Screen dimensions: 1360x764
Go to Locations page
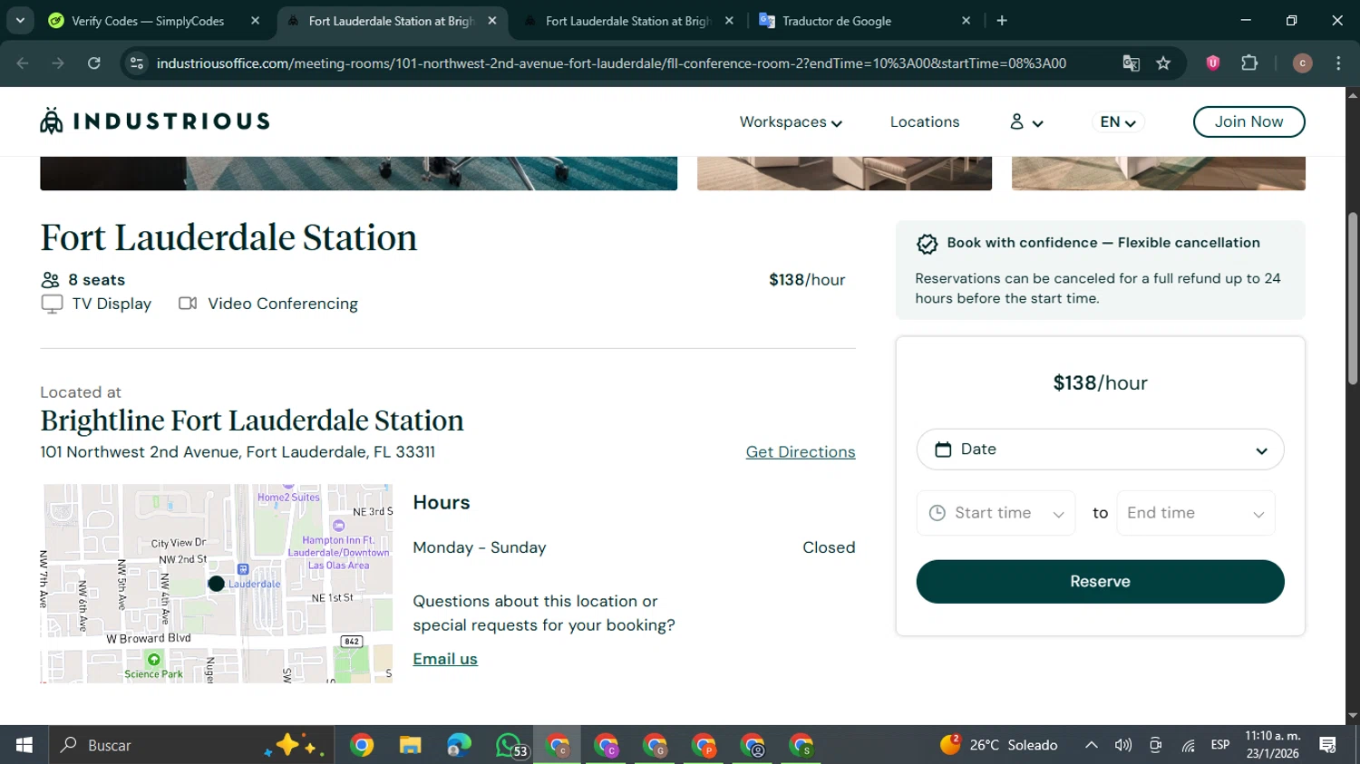(x=924, y=121)
